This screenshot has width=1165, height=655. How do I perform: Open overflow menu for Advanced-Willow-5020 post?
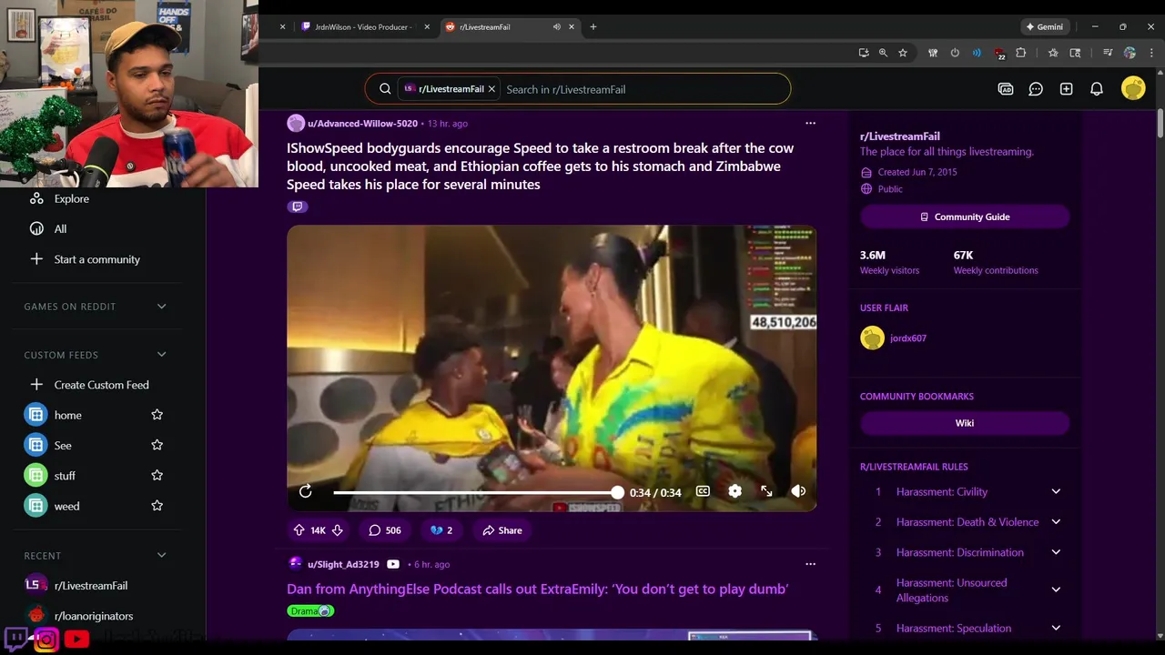tap(810, 123)
